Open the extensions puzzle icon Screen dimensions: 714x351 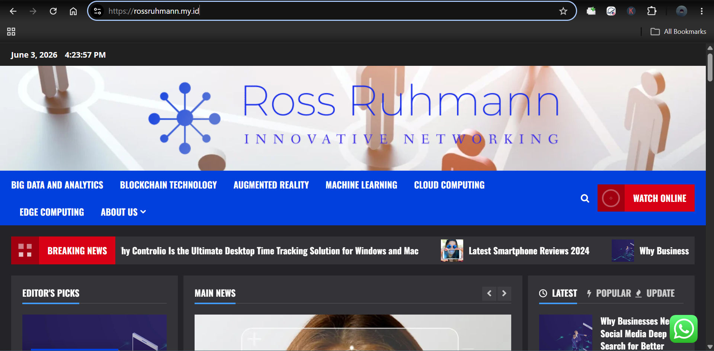click(652, 11)
